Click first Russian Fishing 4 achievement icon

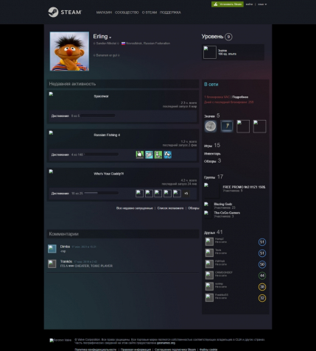coord(140,155)
